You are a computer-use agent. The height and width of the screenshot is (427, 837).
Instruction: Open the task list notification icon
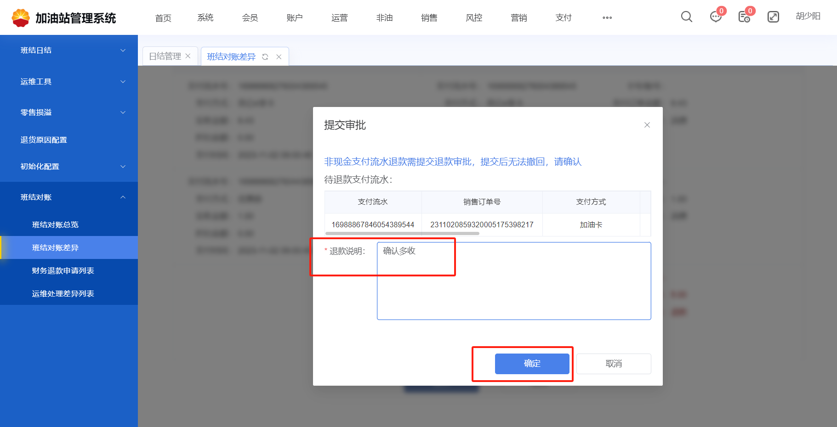pyautogui.click(x=744, y=17)
